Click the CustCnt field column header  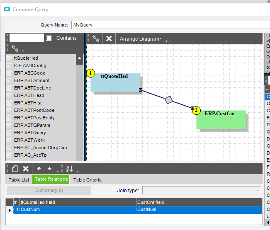point(199,202)
